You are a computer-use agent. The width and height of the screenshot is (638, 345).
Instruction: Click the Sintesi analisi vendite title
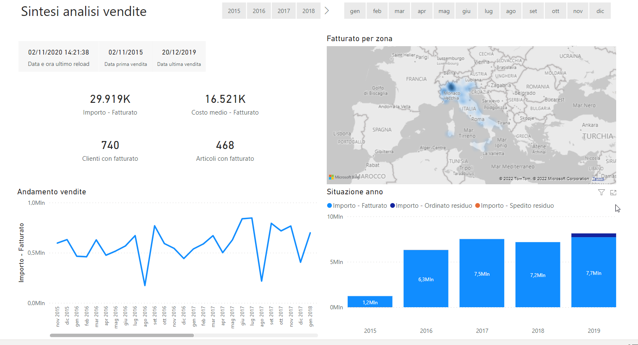84,11
